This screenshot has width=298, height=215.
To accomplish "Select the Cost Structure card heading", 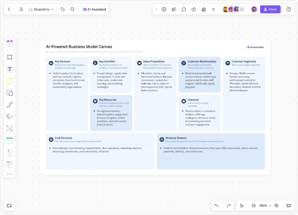I will [64, 138].
